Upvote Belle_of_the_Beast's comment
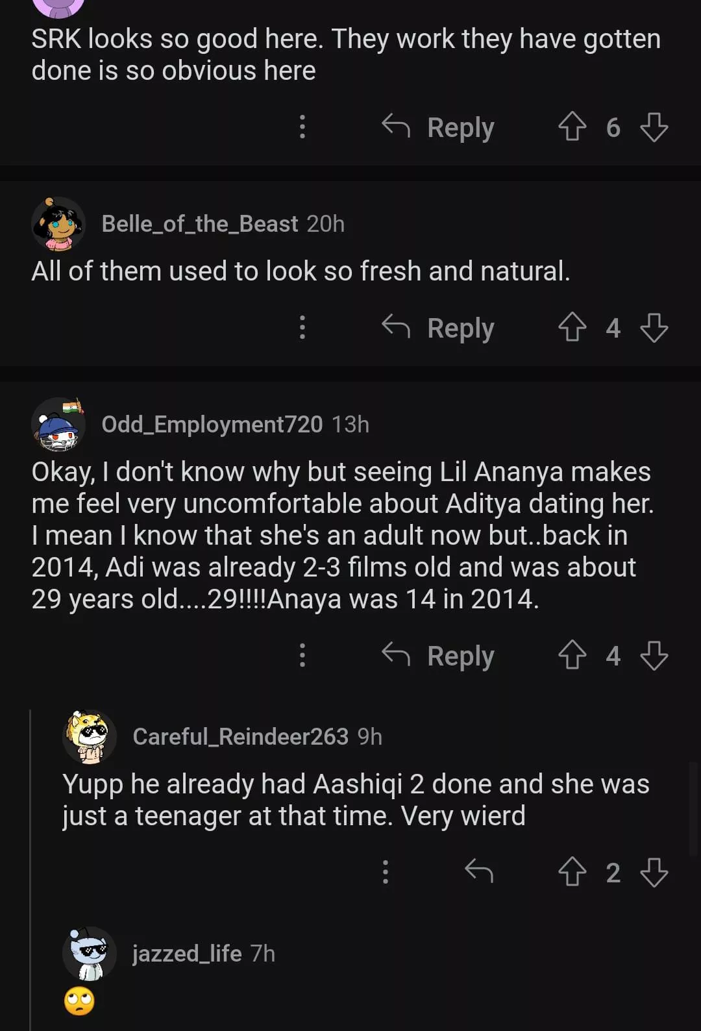701x1031 pixels. tap(572, 327)
